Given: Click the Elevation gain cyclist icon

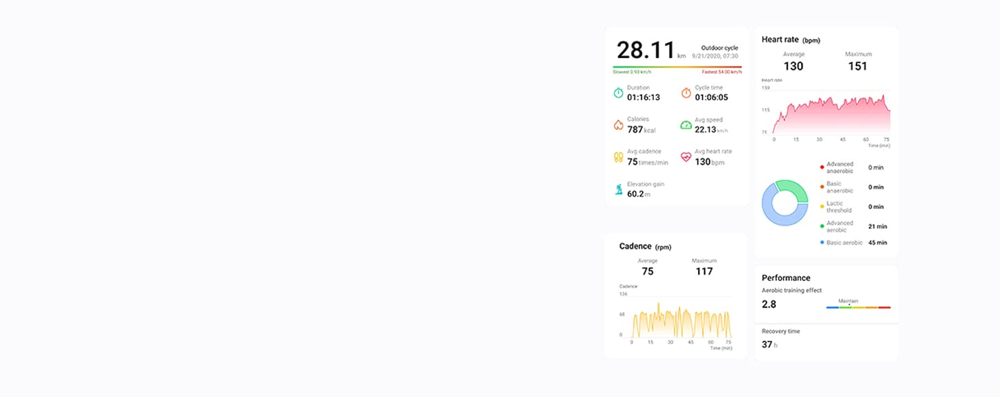Looking at the screenshot, I should click(x=617, y=188).
